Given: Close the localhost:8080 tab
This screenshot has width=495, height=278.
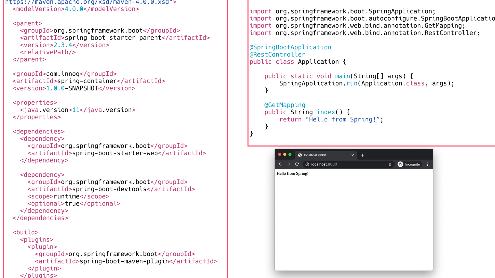Looking at the screenshot, I should (x=352, y=155).
